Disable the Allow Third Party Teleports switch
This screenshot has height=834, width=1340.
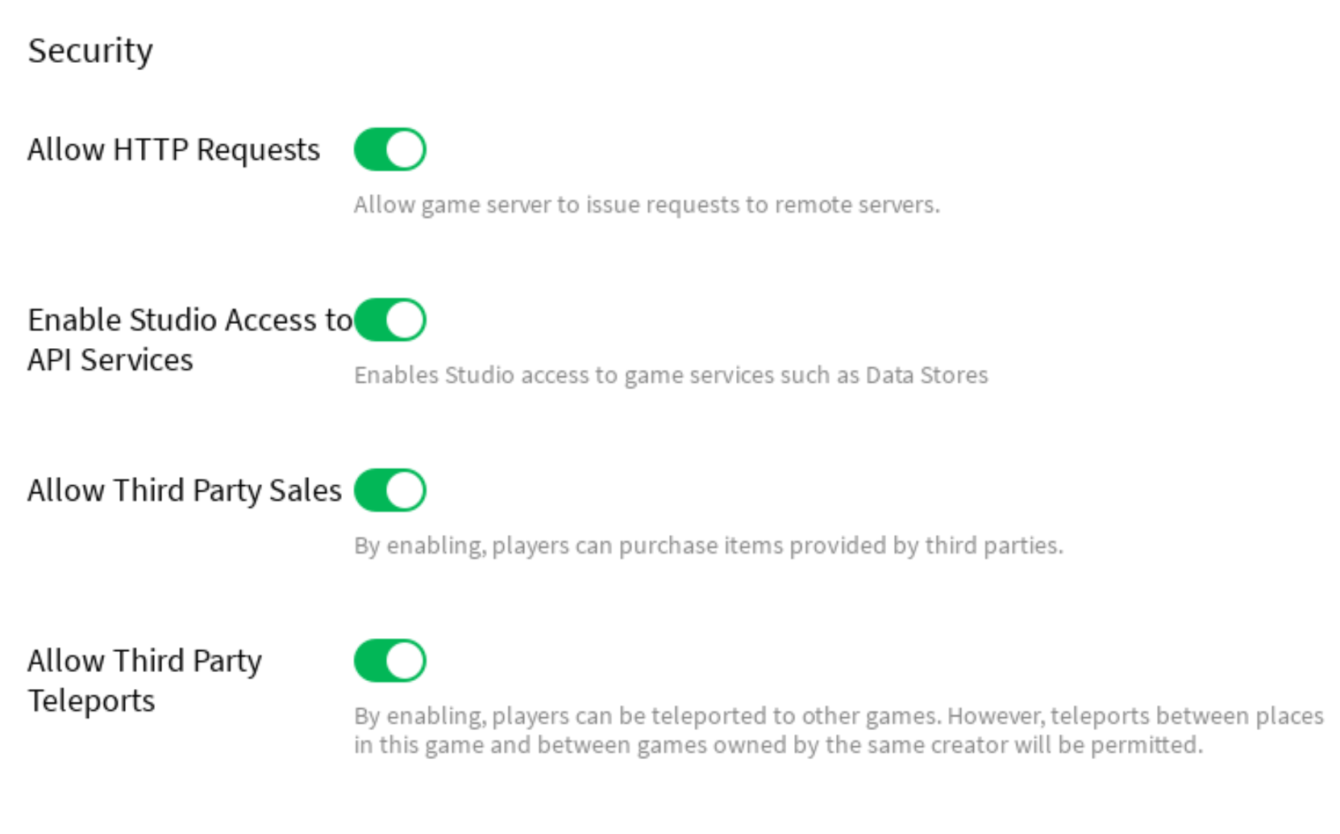389,661
